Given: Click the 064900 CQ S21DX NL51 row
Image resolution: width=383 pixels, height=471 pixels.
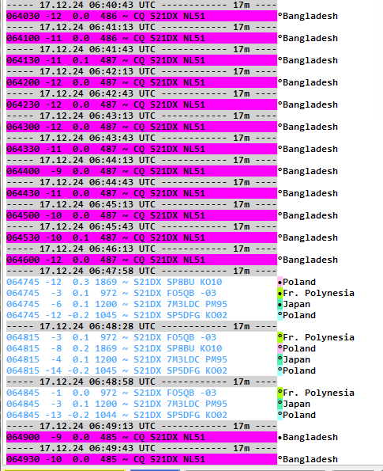Looking at the screenshot, I should [141, 437].
